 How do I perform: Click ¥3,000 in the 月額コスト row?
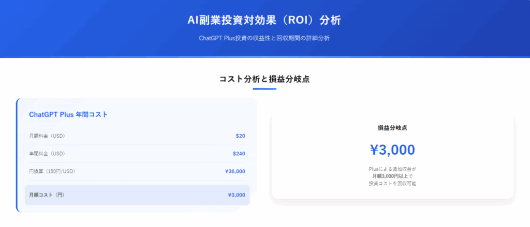pos(237,194)
